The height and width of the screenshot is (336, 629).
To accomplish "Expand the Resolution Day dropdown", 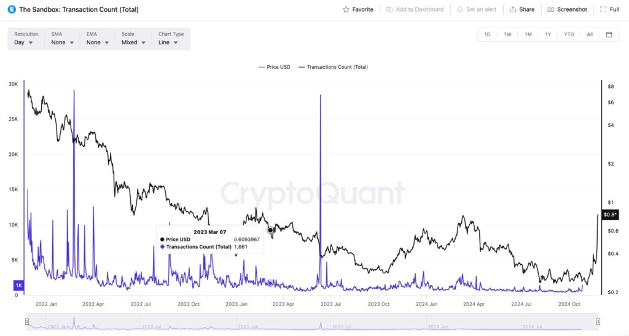I will [23, 42].
